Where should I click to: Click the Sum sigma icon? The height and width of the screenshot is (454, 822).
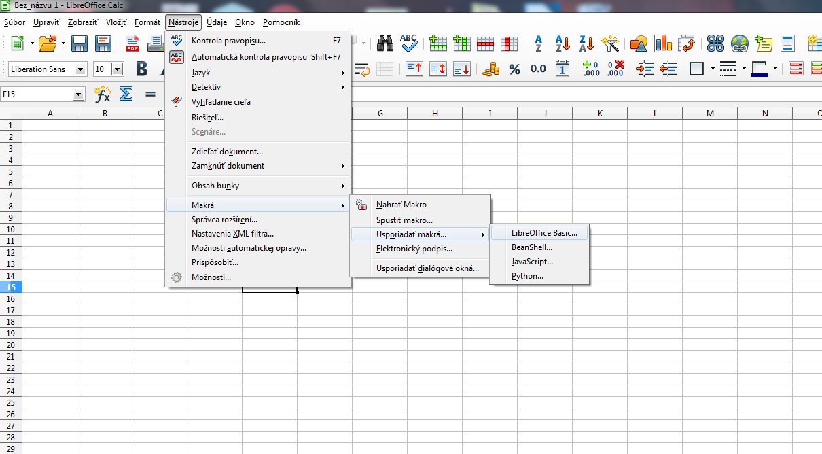click(x=126, y=94)
